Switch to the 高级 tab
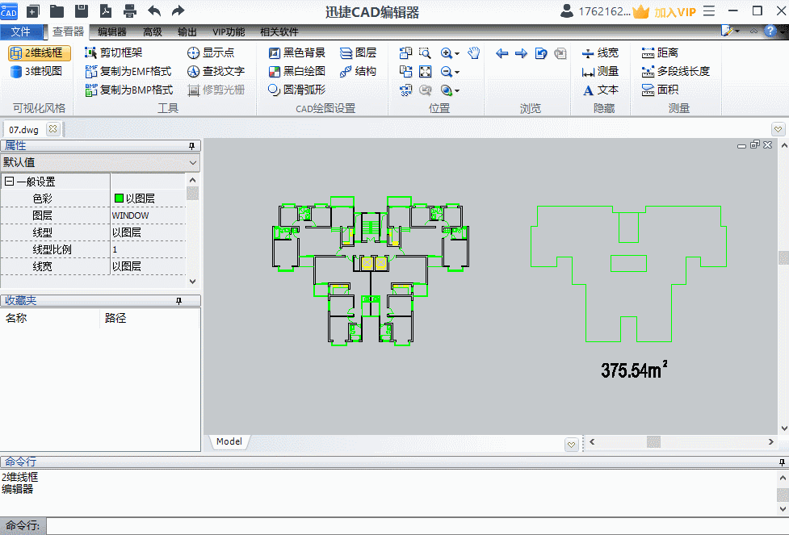Image resolution: width=789 pixels, height=535 pixels. [x=153, y=31]
